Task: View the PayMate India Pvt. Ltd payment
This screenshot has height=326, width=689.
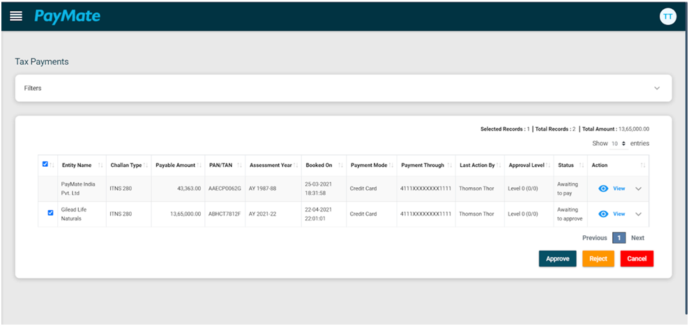Action: pos(619,188)
